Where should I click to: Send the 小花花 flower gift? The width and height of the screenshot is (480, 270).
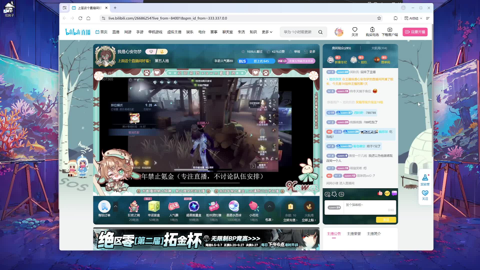click(253, 206)
